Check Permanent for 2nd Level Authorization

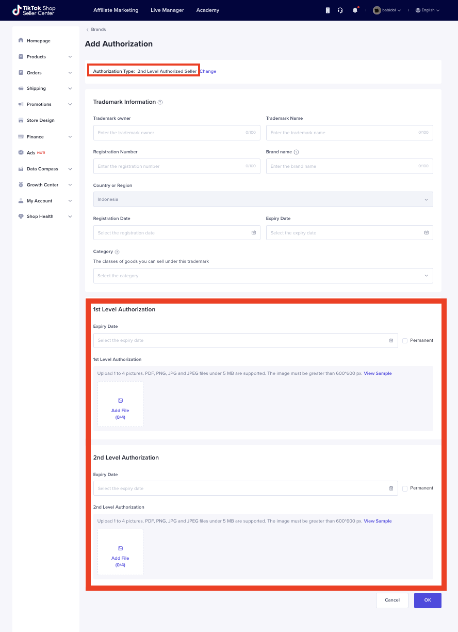(x=405, y=488)
